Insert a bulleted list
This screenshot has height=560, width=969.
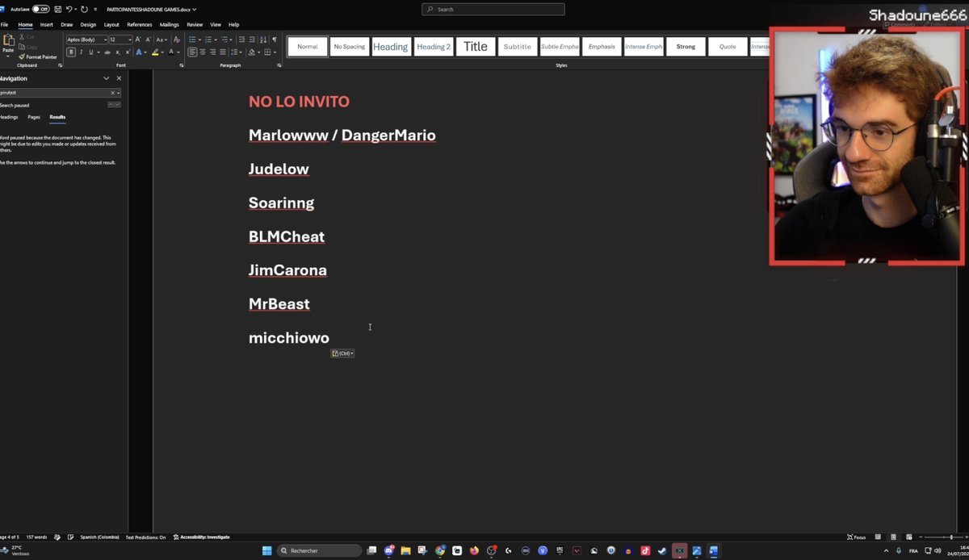(x=192, y=40)
